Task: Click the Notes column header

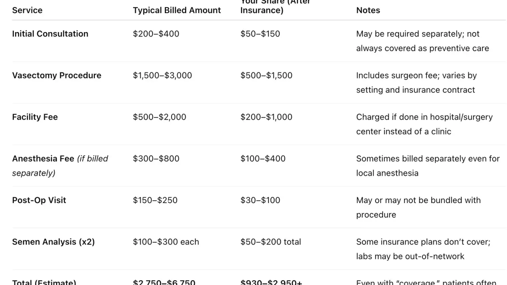Action: [368, 10]
